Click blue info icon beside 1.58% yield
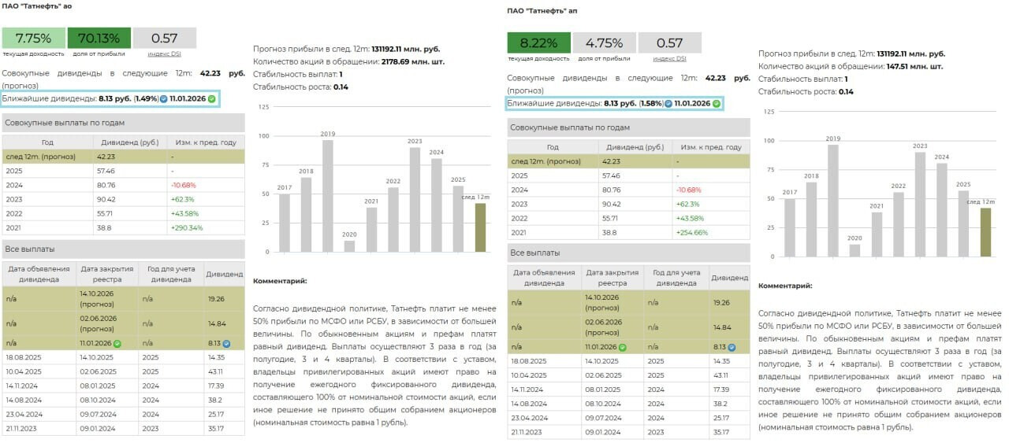Screen dimensions: 1009x443 click(x=668, y=103)
